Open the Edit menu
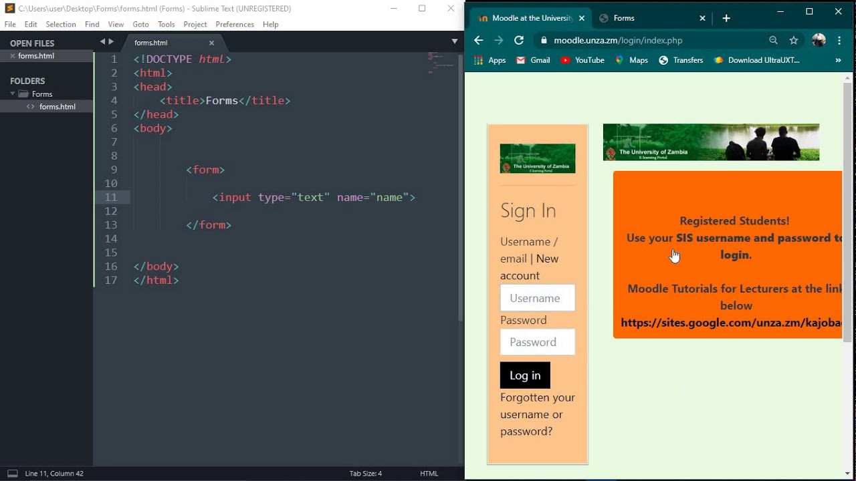Image resolution: width=856 pixels, height=481 pixels. coord(31,24)
